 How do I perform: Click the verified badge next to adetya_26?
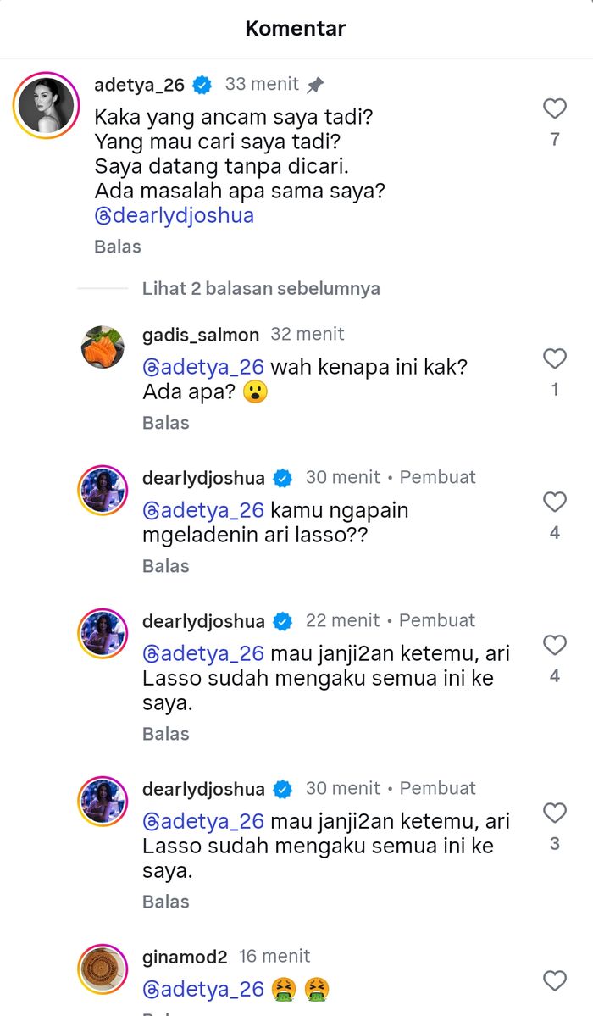(x=201, y=84)
